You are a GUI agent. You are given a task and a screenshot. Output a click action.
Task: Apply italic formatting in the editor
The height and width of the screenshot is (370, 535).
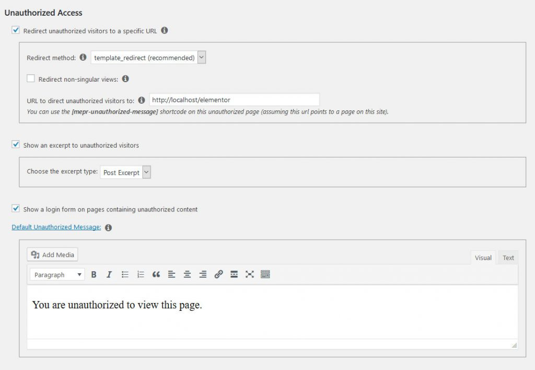109,274
